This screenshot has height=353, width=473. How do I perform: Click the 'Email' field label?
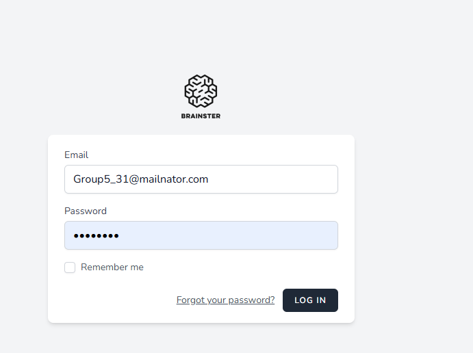click(76, 155)
